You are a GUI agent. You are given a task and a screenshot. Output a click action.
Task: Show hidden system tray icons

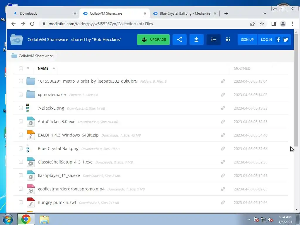pyautogui.click(x=249, y=219)
